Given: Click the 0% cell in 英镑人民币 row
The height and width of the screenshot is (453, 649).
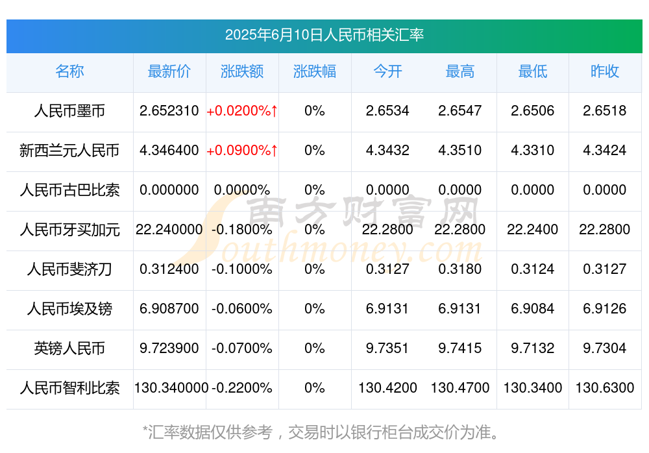Looking at the screenshot, I should pos(315,348).
